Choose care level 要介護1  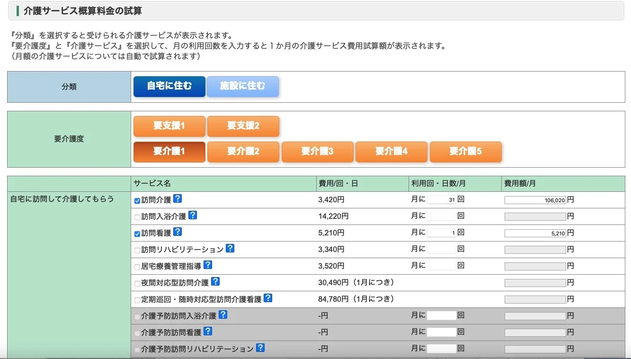(x=169, y=152)
